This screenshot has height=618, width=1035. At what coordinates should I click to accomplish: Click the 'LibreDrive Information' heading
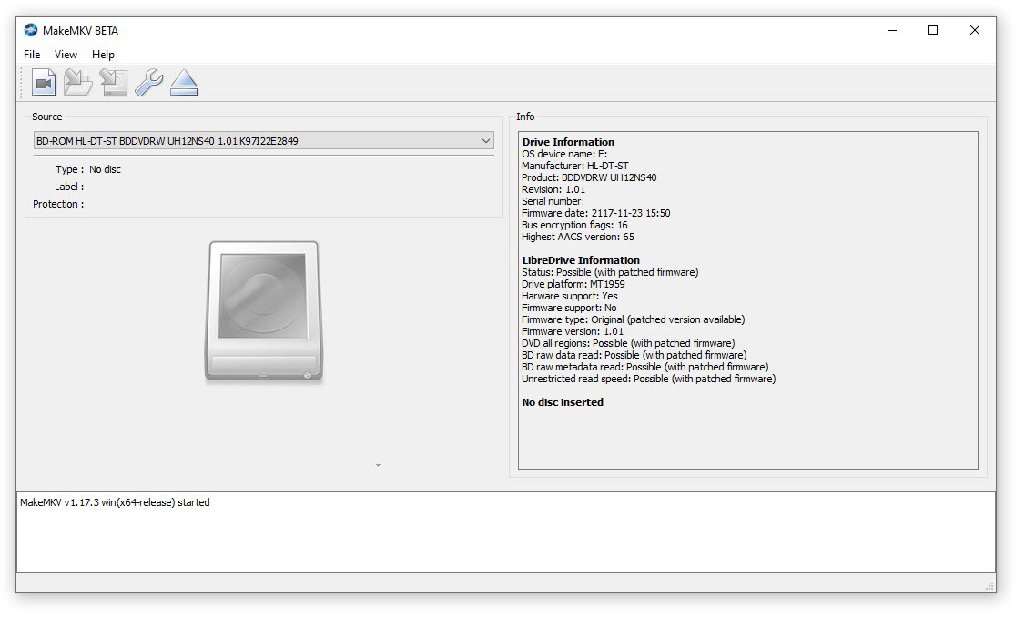pyautogui.click(x=581, y=260)
